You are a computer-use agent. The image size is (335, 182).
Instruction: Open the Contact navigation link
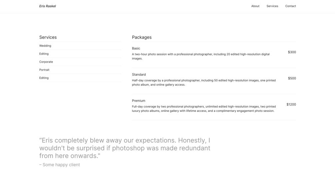pos(290,6)
